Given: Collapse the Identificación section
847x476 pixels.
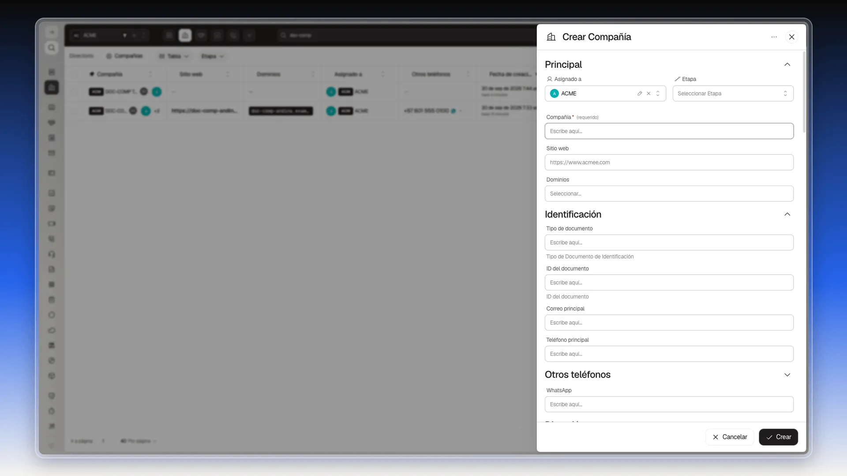Looking at the screenshot, I should click(x=787, y=214).
